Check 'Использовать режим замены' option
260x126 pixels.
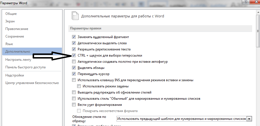79,86
